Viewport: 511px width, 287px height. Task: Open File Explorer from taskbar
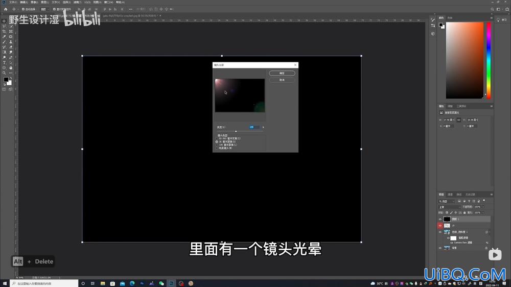(103, 283)
